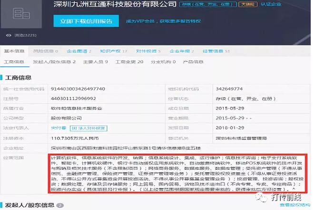This screenshot has height=210, width=315.
Task: Click the company logo placeholder icon
Action: (x=21, y=14)
